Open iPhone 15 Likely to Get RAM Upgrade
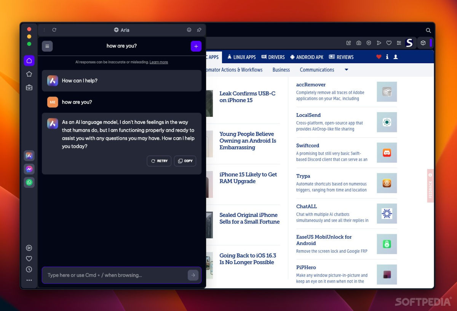Image resolution: width=457 pixels, height=311 pixels. tap(248, 178)
